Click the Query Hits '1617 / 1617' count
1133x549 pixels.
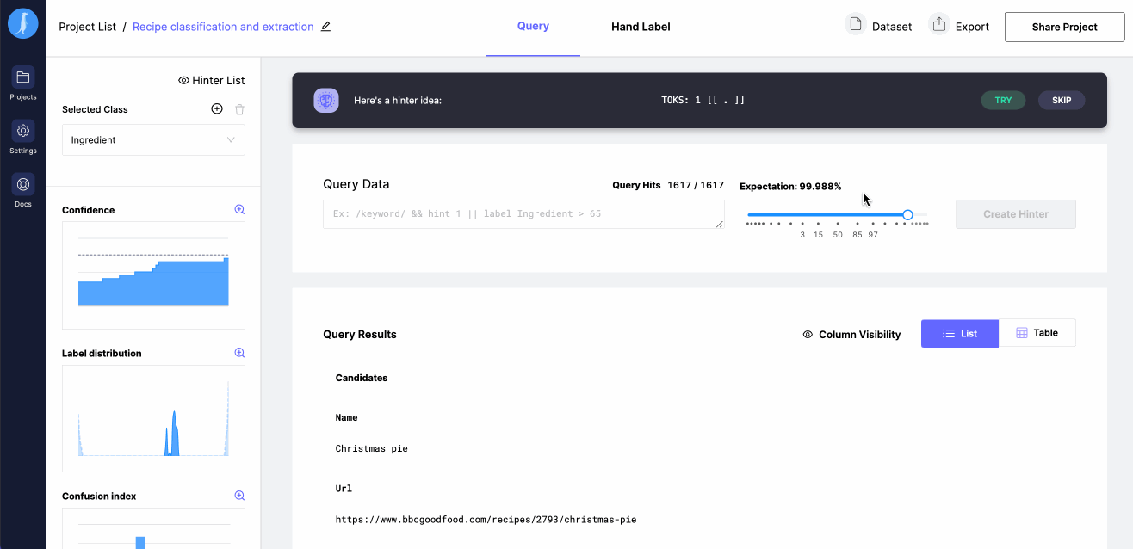[696, 185]
